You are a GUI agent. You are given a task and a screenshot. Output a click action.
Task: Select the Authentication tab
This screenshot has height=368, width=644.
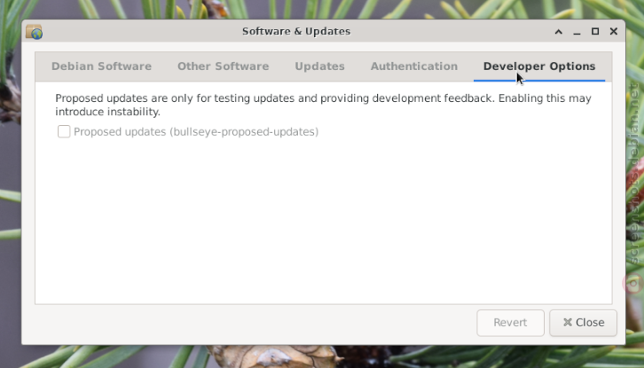pos(414,67)
